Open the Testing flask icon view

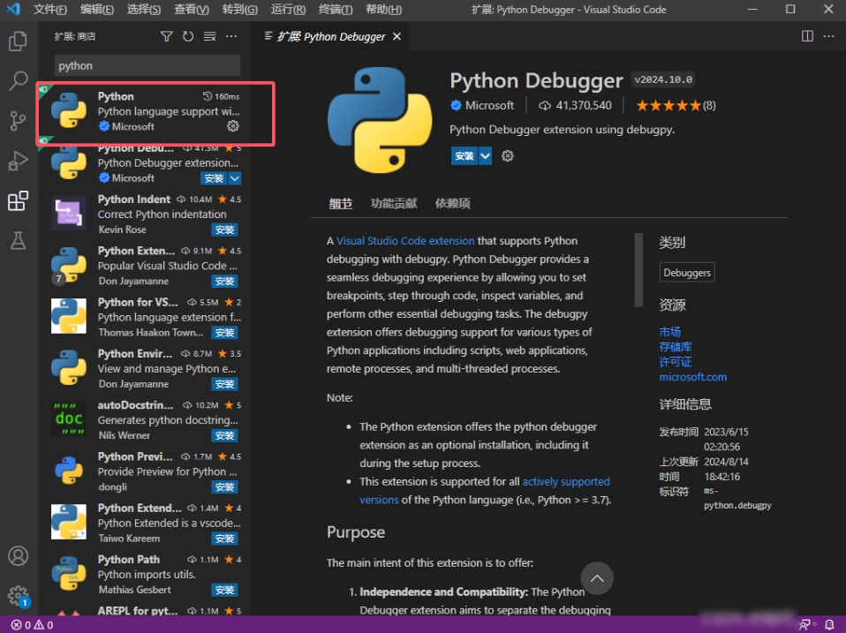[x=18, y=240]
